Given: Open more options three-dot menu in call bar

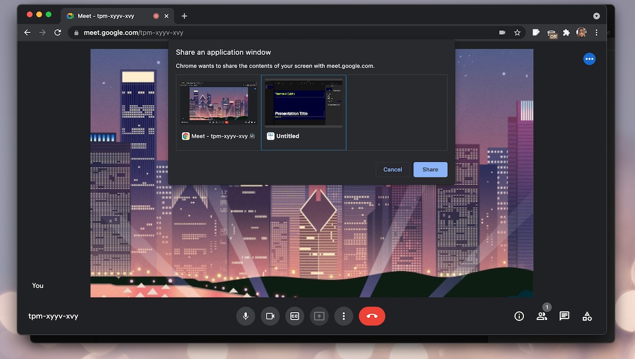Looking at the screenshot, I should (344, 316).
